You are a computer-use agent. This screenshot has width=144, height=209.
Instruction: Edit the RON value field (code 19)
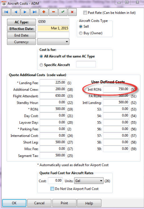click(53, 109)
